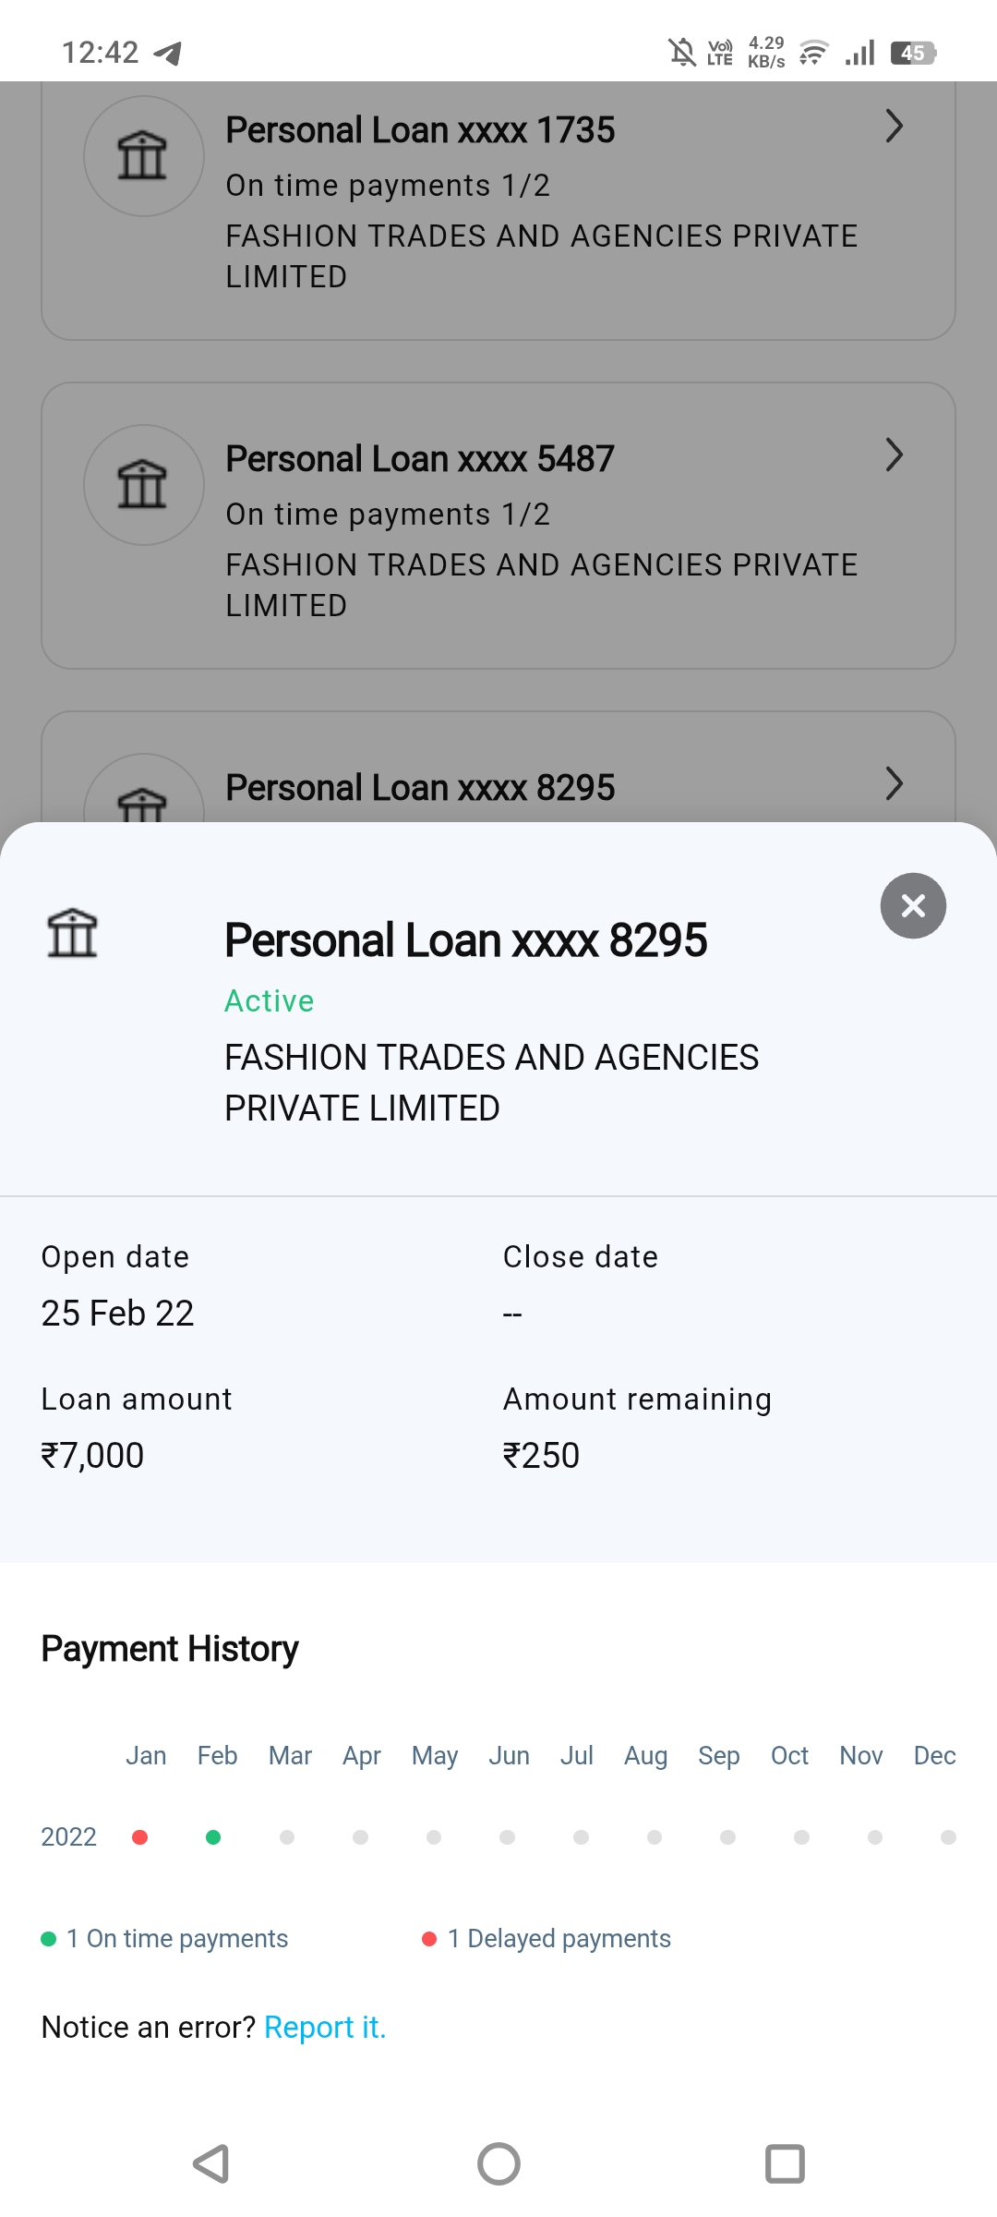Screen dimensions: 997x2217
Task: Expand Personal Loan xxxx 8295 chevron
Action: click(x=893, y=784)
